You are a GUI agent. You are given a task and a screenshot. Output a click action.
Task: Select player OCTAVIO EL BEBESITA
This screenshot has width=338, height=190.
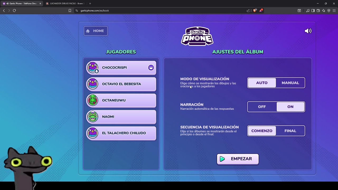121,84
